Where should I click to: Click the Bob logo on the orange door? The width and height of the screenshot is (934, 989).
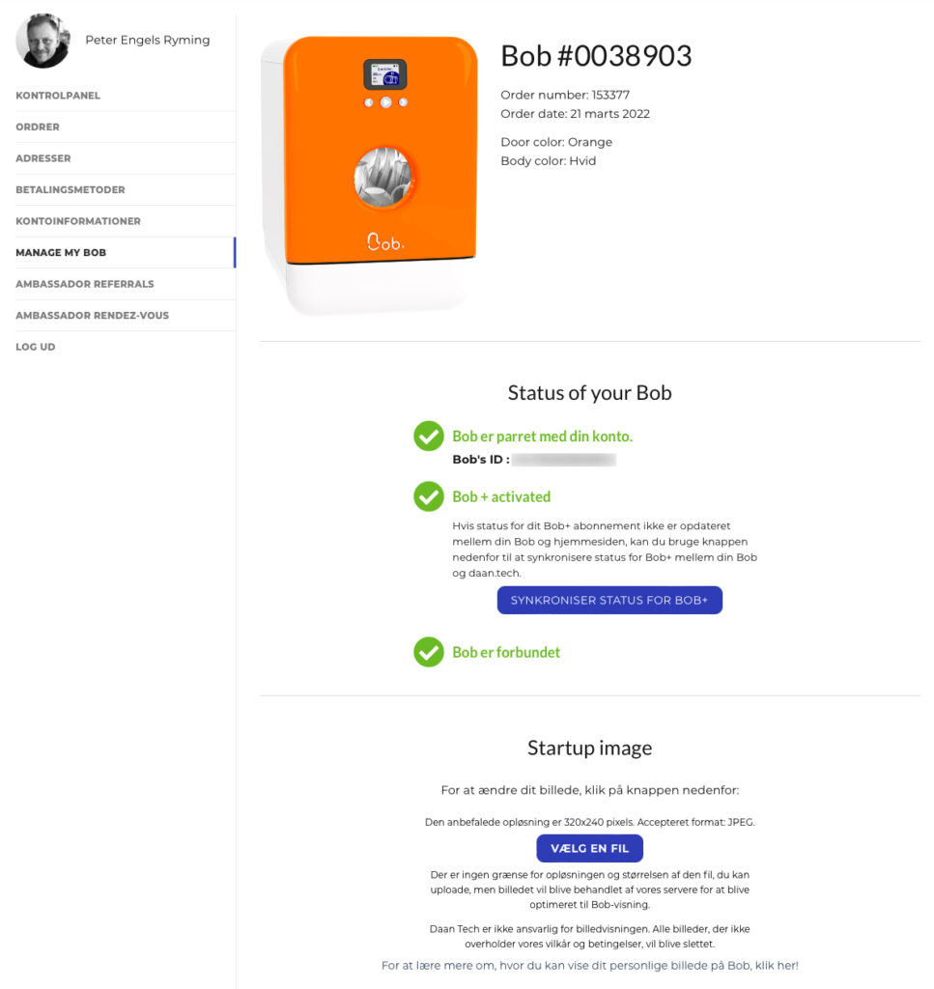385,241
